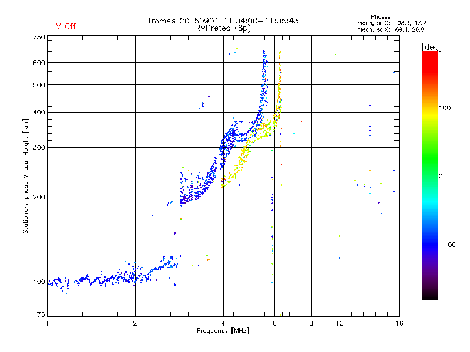Click the x-axis '1' tick label
470x352 pixels.
47,323
